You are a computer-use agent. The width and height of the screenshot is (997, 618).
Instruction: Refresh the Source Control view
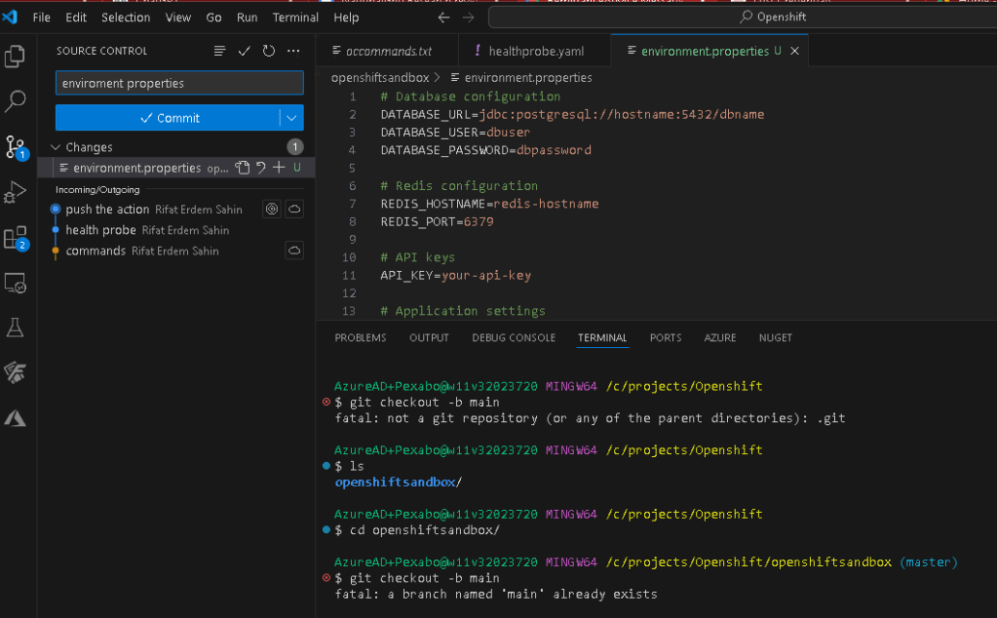tap(269, 51)
